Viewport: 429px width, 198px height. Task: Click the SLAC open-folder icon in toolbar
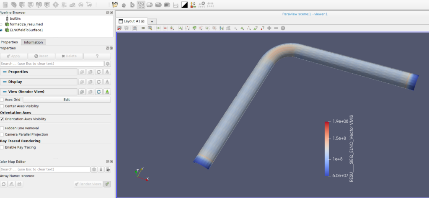pyautogui.click(x=115, y=5)
